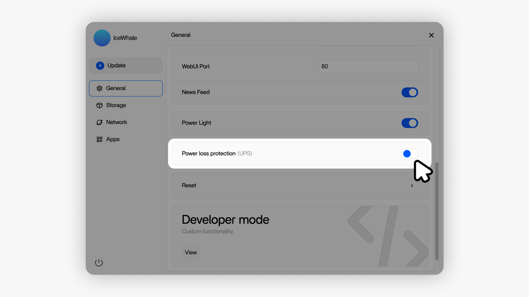Screen dimensions: 529x297
Task: Disable the News Feed toggle
Action: (410, 92)
